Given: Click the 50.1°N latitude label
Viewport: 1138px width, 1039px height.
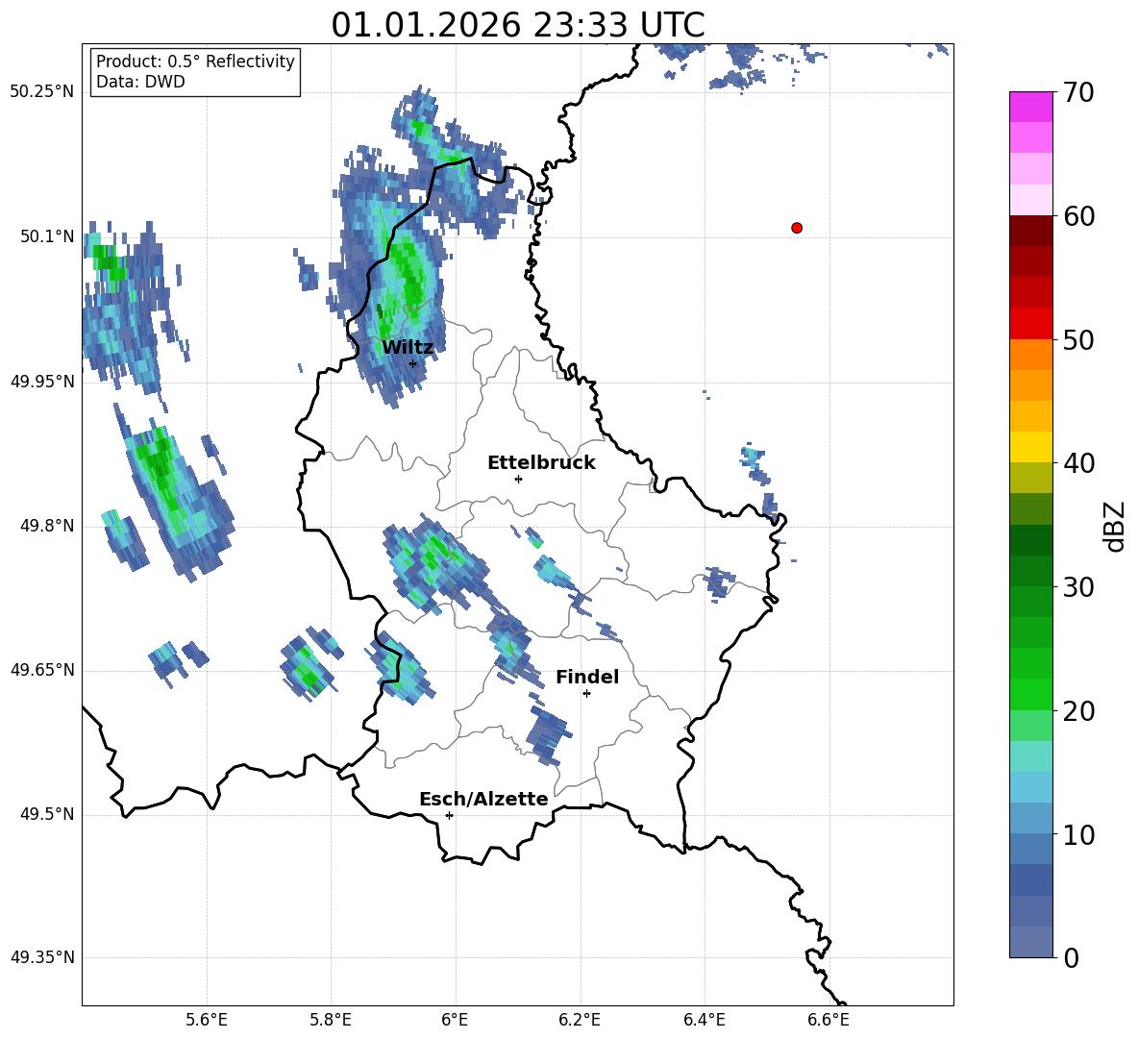Looking at the screenshot, I should [x=47, y=237].
